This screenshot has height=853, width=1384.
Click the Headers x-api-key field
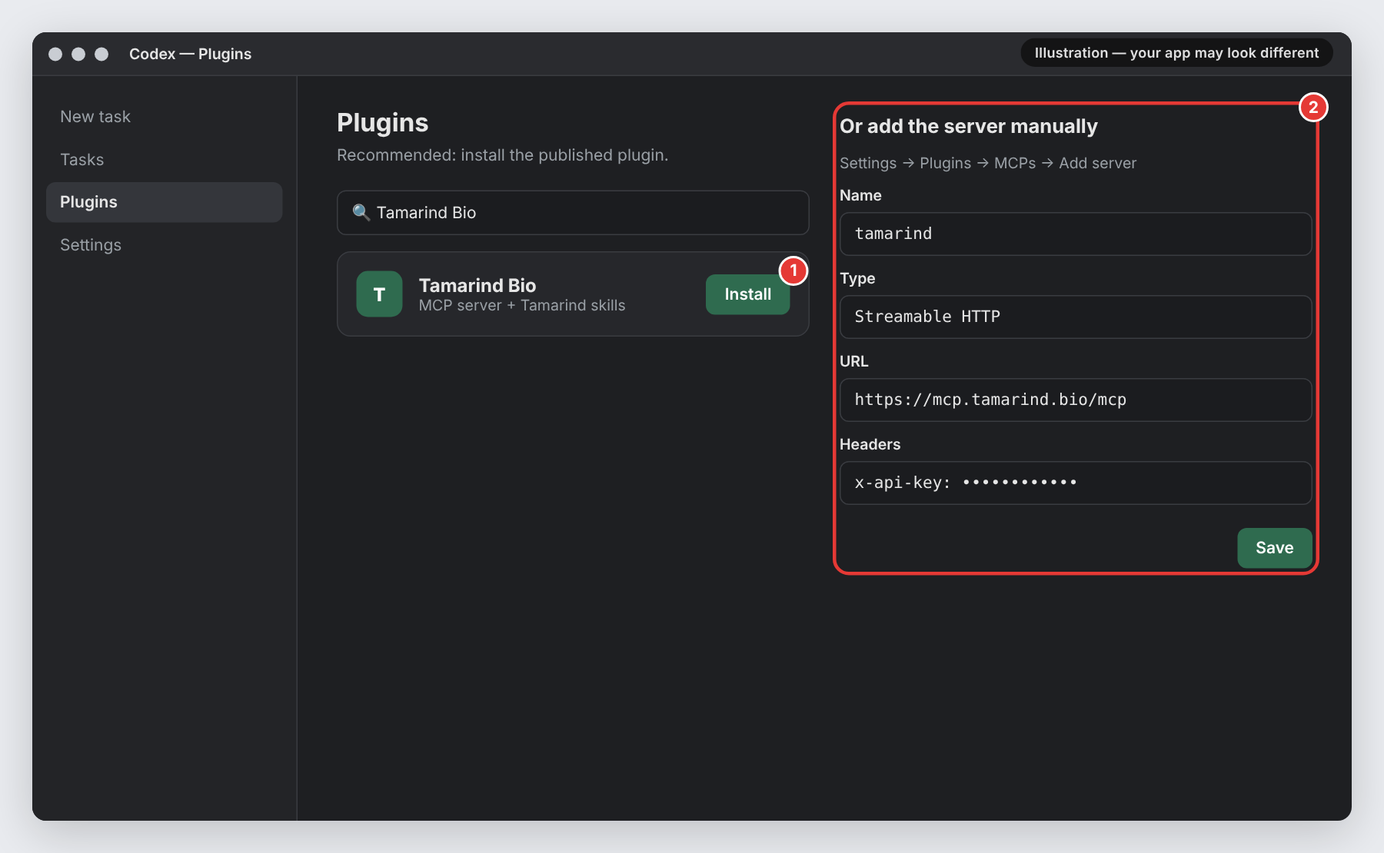[1076, 483]
